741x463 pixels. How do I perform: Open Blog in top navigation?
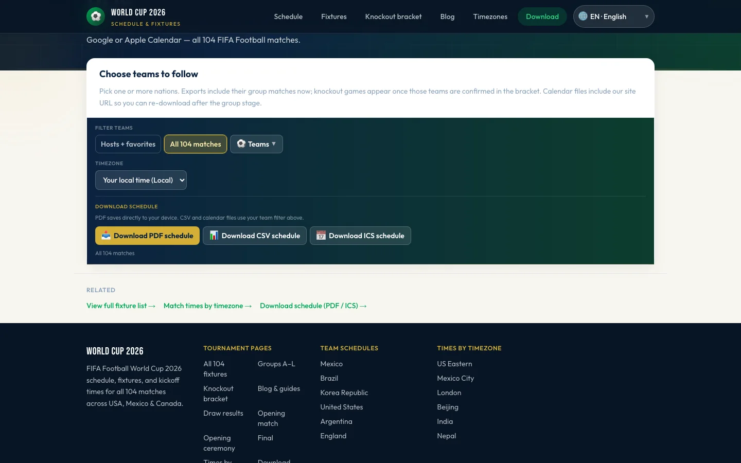(448, 16)
